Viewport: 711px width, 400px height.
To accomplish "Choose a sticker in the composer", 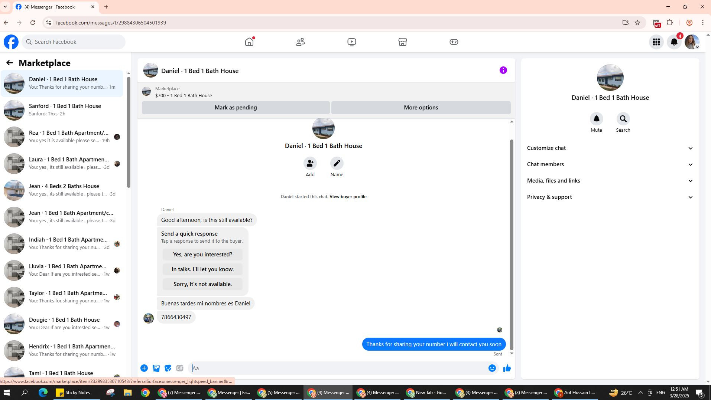I will (x=168, y=368).
